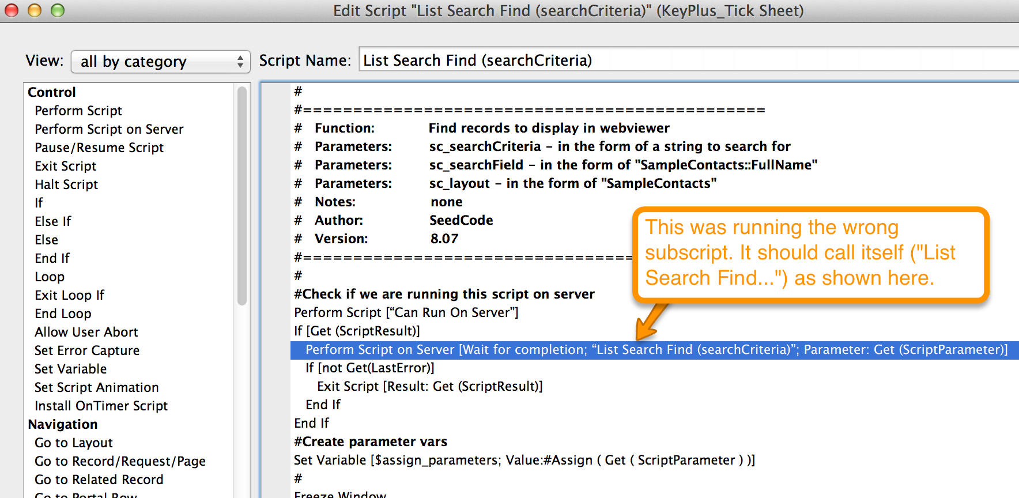Click the Set Variable $assign_parameters line
1019x498 pixels.
(x=524, y=460)
